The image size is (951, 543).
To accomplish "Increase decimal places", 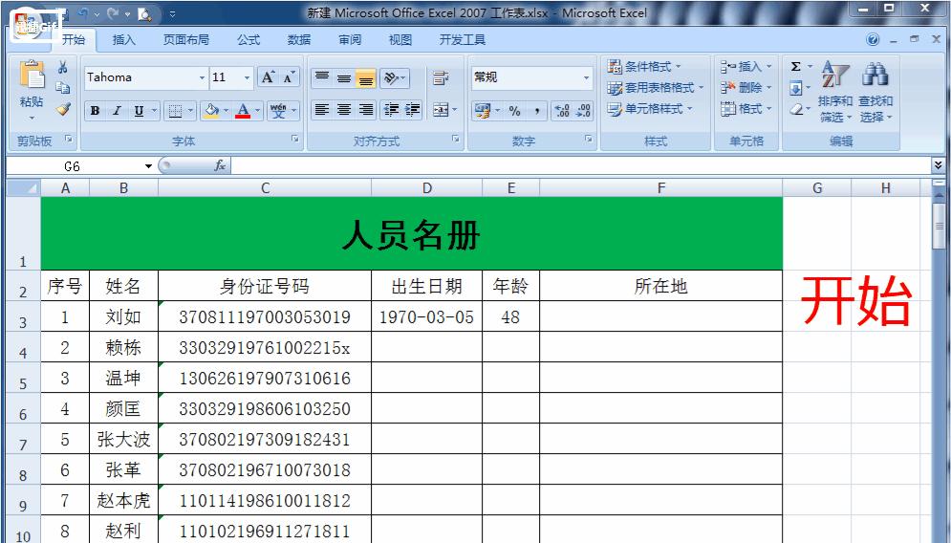I will 562,111.
